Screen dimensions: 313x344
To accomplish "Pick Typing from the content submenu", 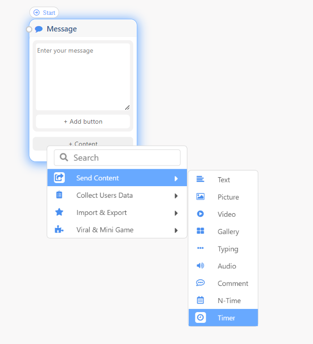I will click(x=223, y=249).
